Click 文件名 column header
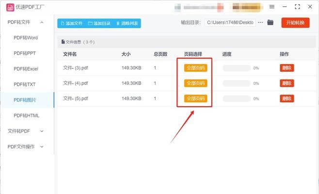 tap(70, 54)
